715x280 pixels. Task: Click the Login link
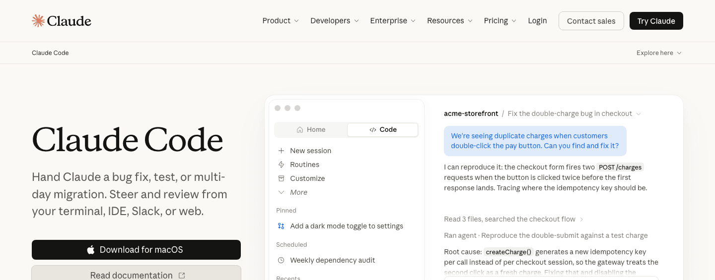click(x=537, y=21)
